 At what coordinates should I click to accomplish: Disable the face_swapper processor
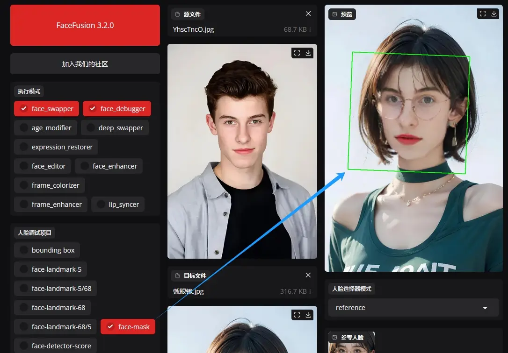[x=46, y=109]
